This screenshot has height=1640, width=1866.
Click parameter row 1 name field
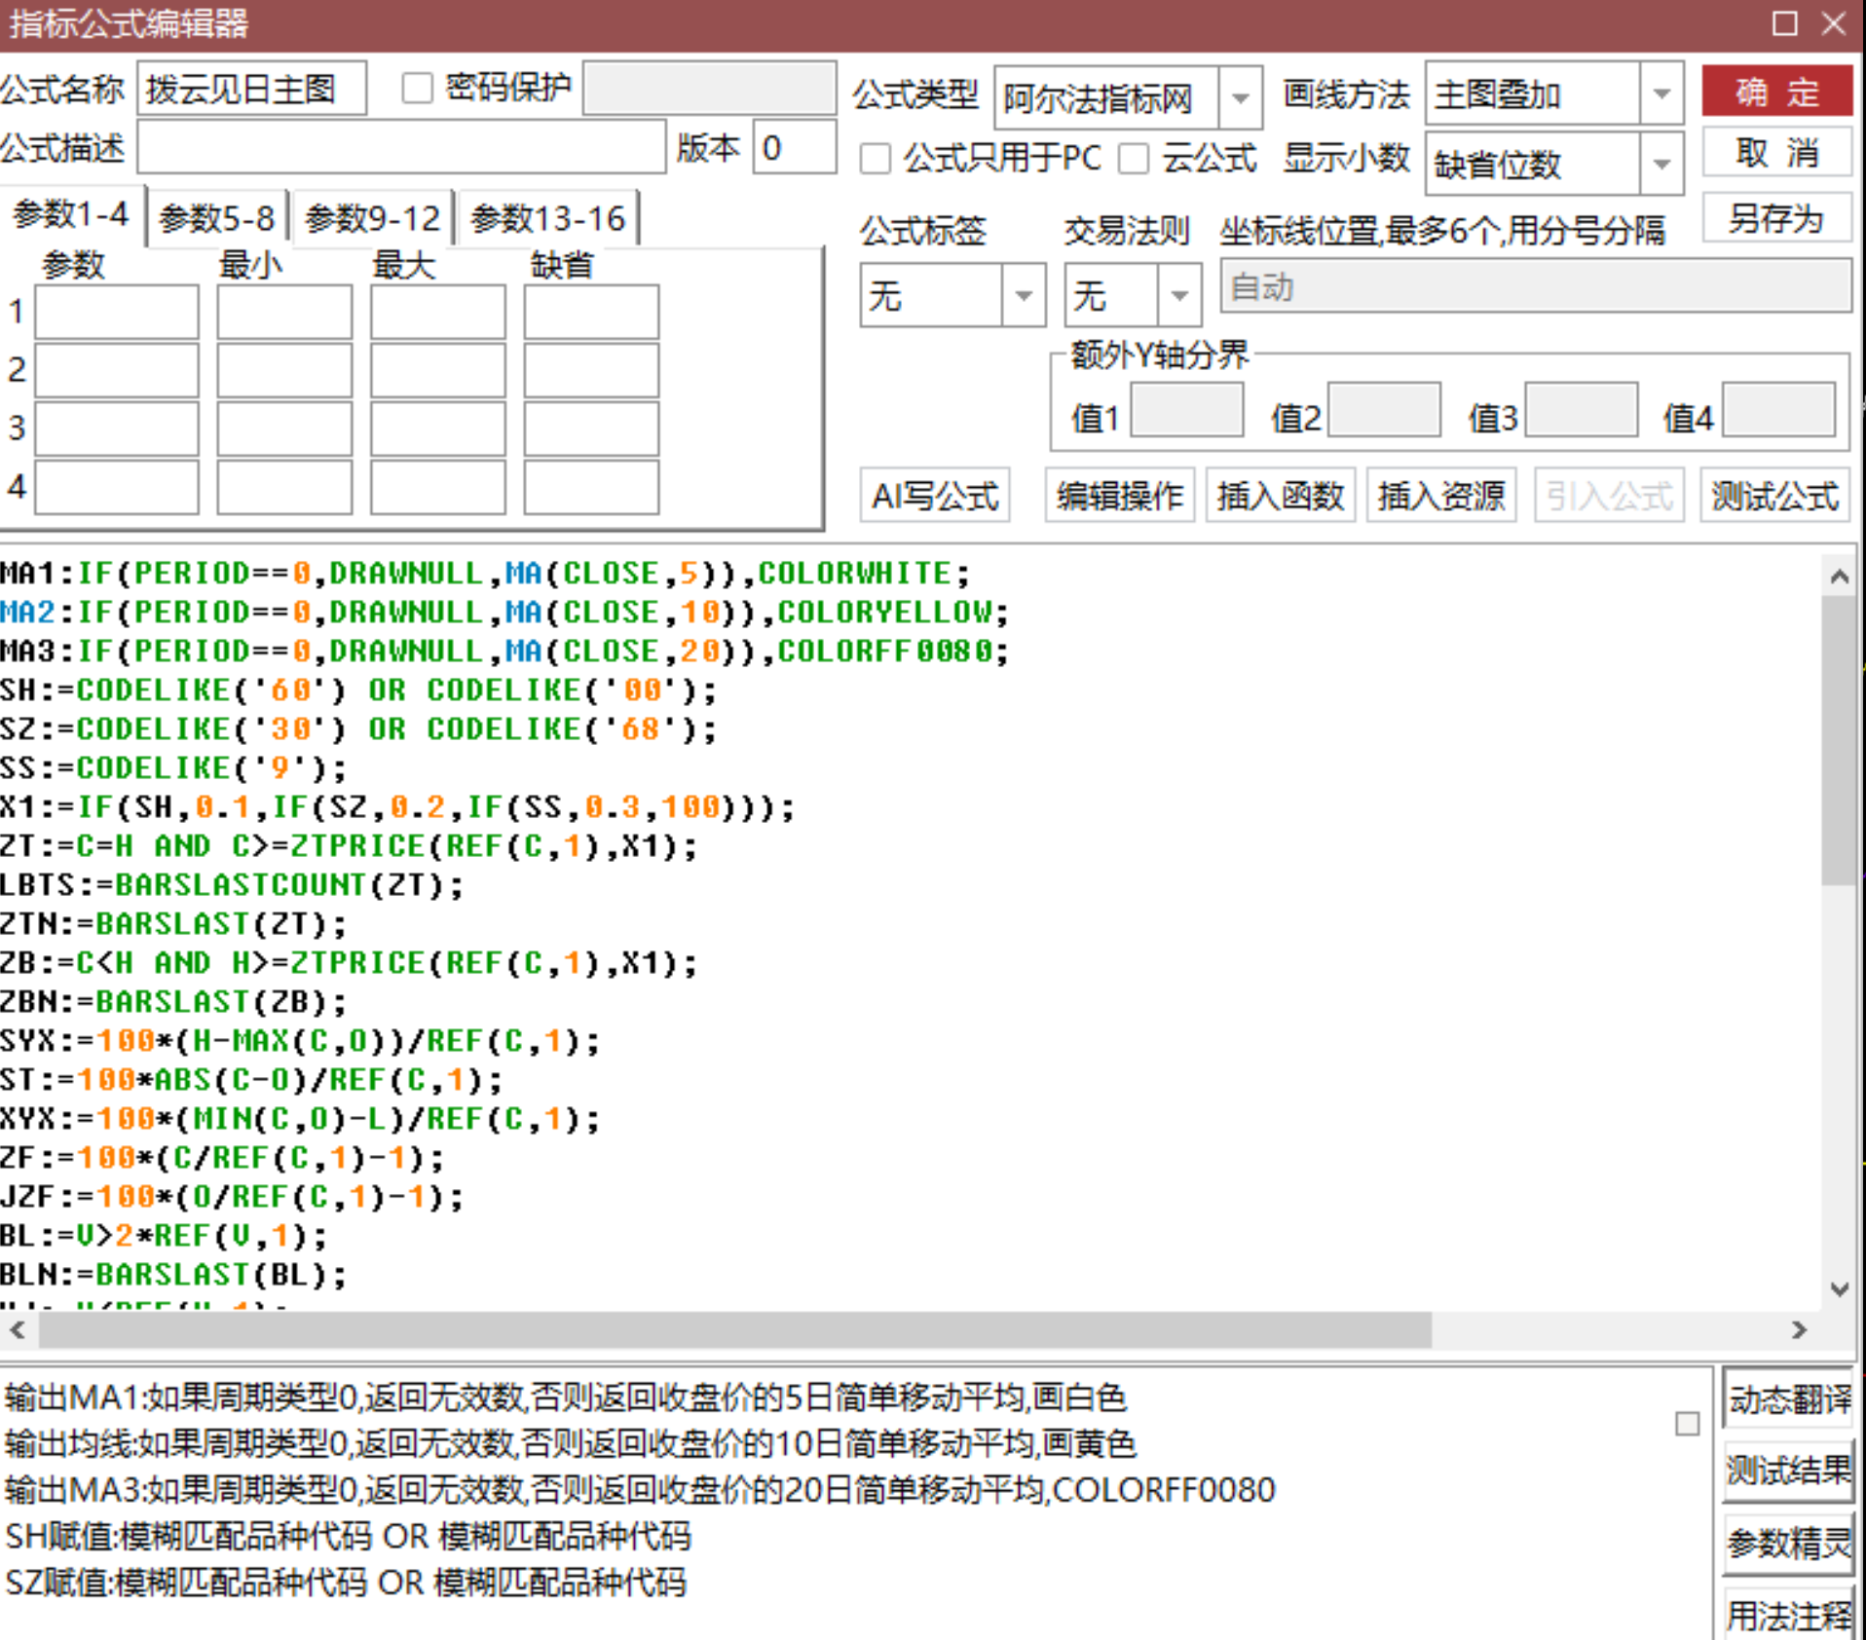[x=117, y=312]
